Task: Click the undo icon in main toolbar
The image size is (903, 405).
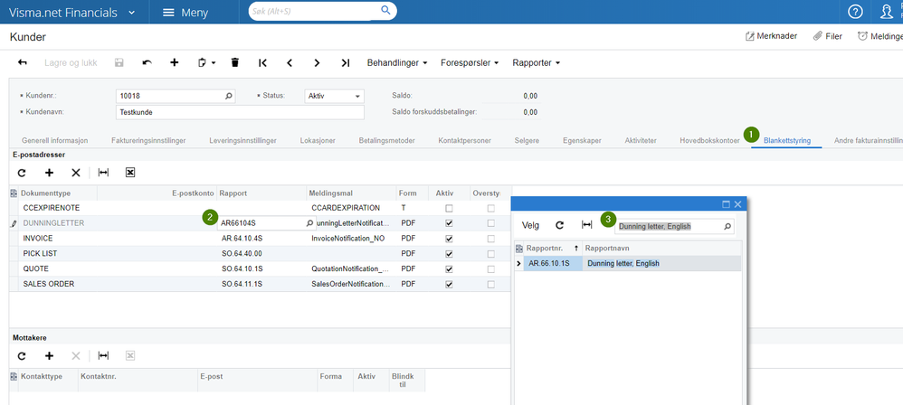Action: click(x=147, y=63)
